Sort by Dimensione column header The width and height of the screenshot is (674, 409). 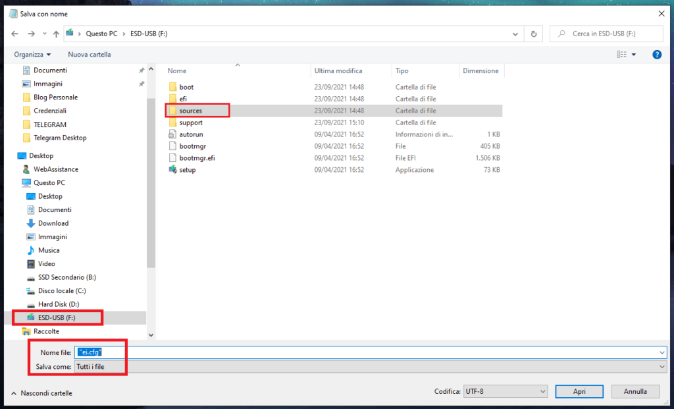pyautogui.click(x=480, y=71)
